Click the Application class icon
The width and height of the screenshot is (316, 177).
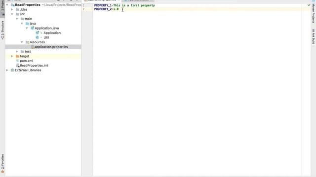pyautogui.click(x=38, y=33)
